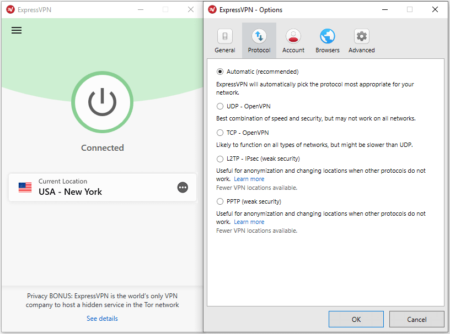The width and height of the screenshot is (450, 334).
Task: Select PPTP (weak security) protocol
Action: (220, 201)
